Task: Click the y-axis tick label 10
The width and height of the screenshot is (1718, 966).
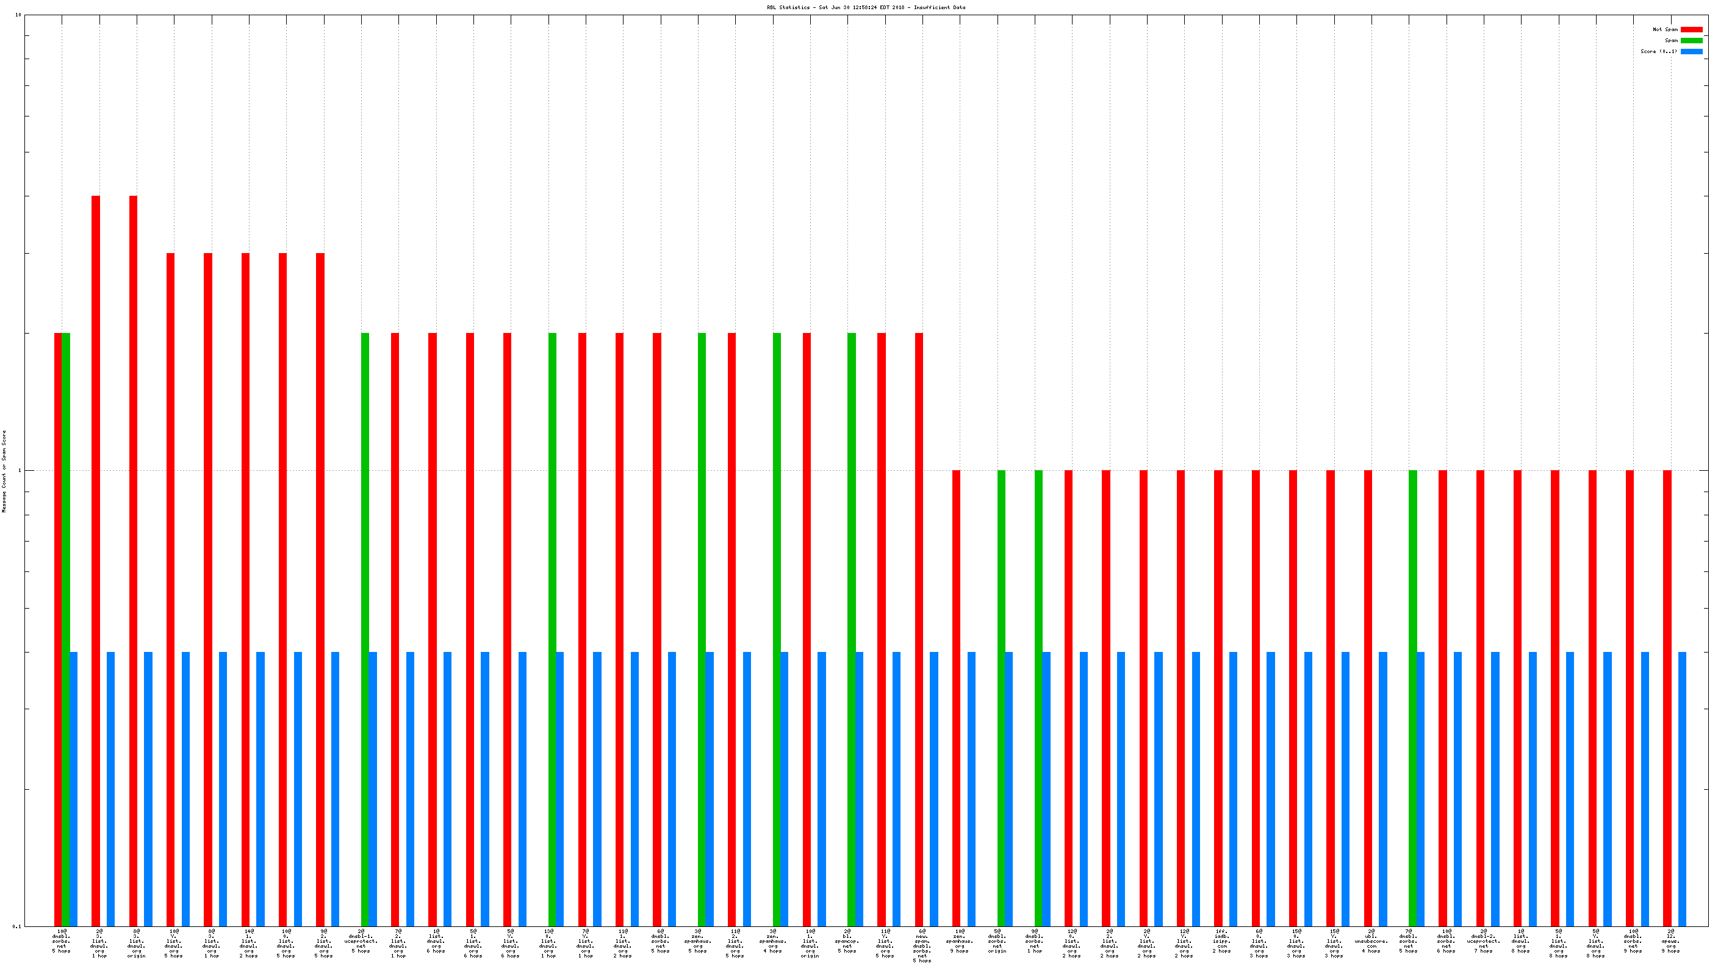Action: (18, 15)
